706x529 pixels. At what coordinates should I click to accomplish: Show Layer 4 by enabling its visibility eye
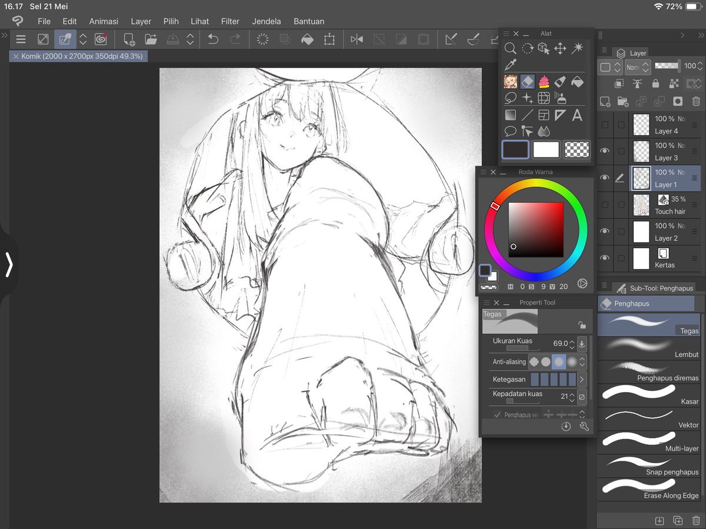(x=604, y=124)
